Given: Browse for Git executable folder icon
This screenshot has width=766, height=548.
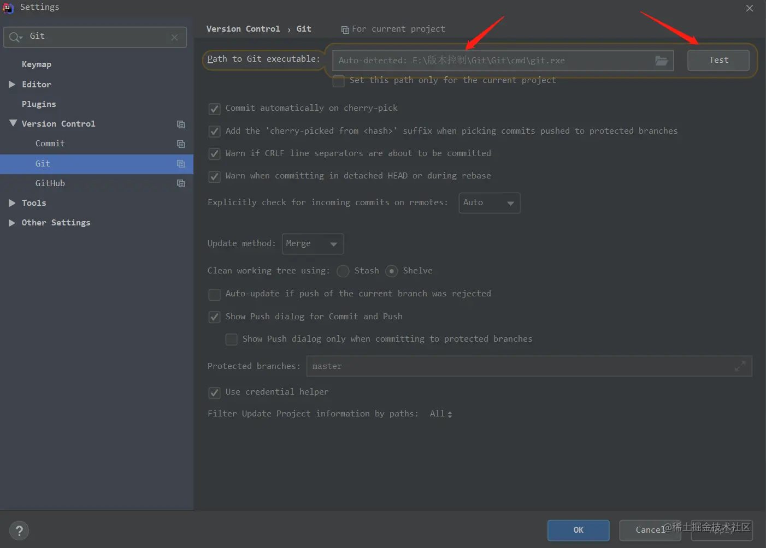Looking at the screenshot, I should (x=661, y=61).
